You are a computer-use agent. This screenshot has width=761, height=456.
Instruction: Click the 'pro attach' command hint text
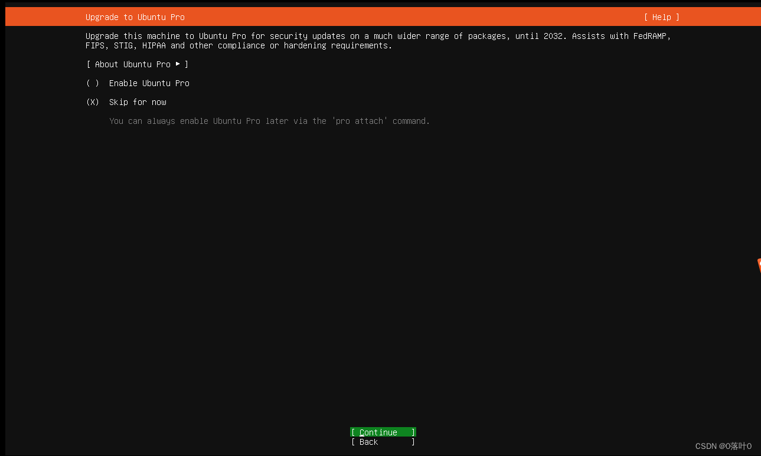270,121
